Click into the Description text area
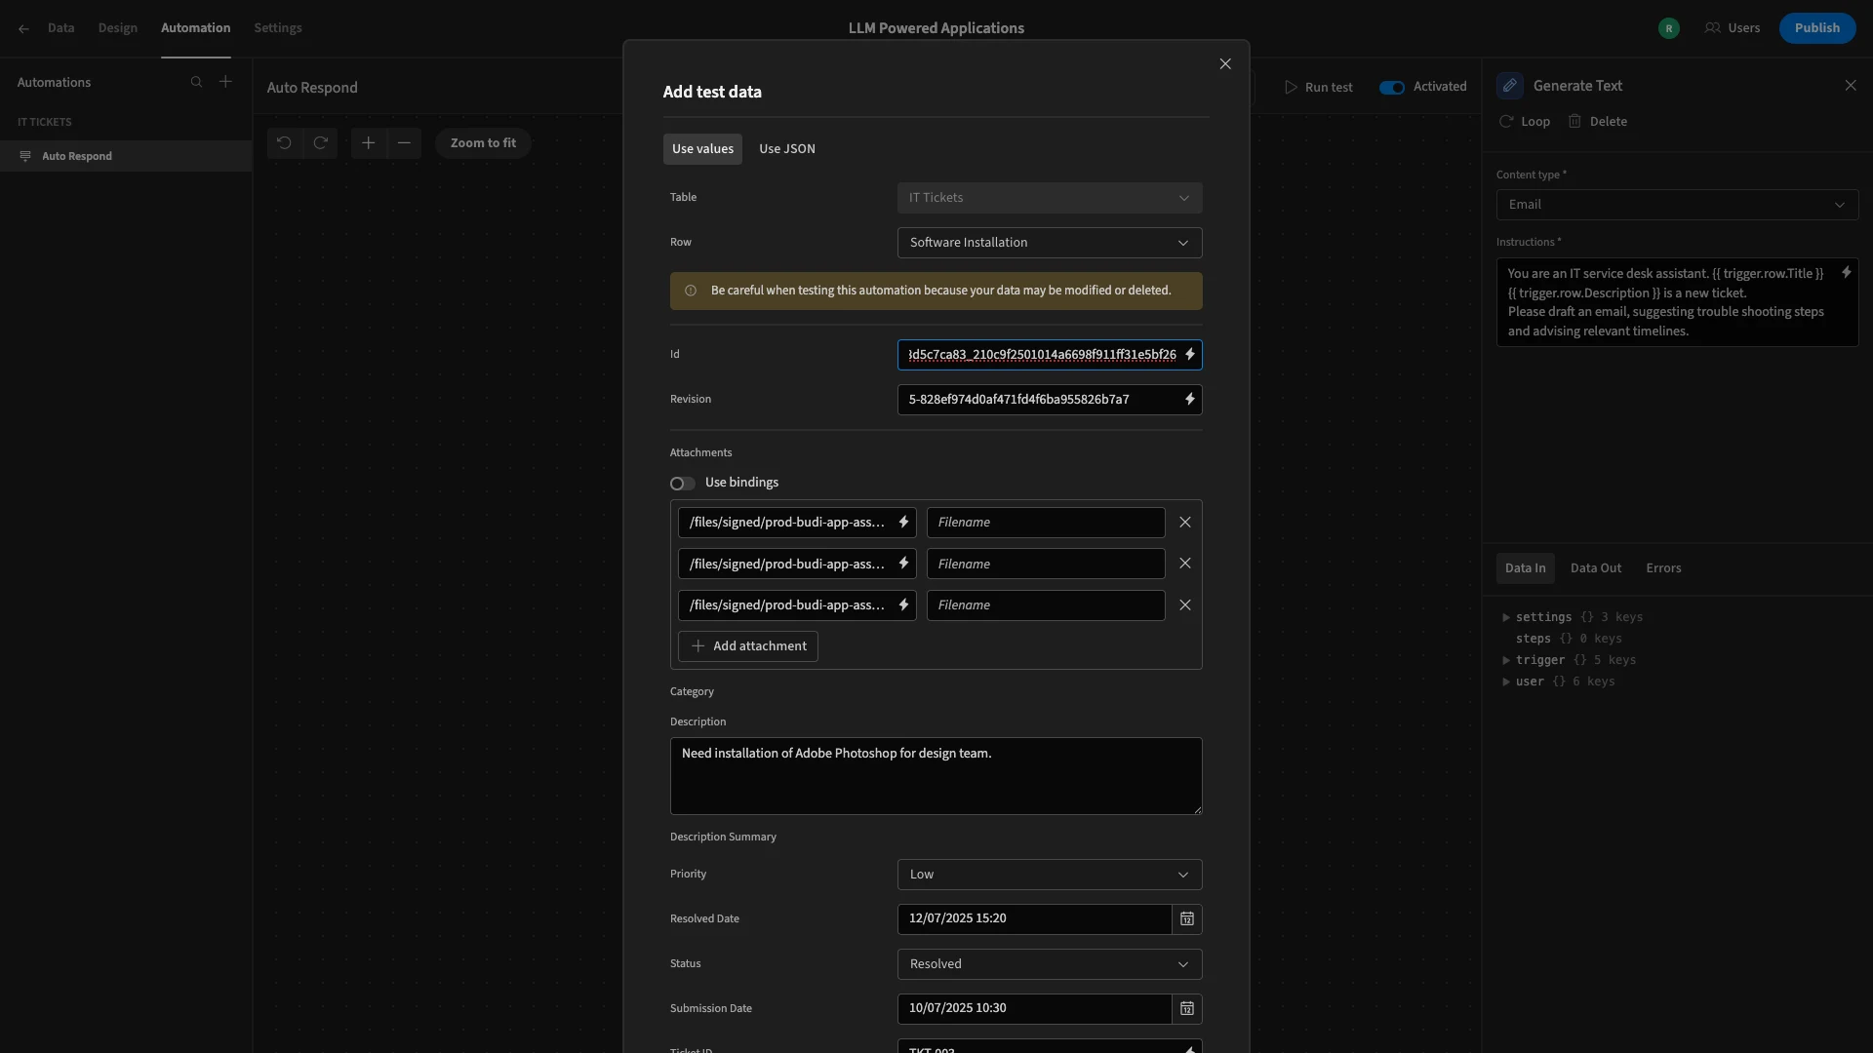 coord(936,776)
